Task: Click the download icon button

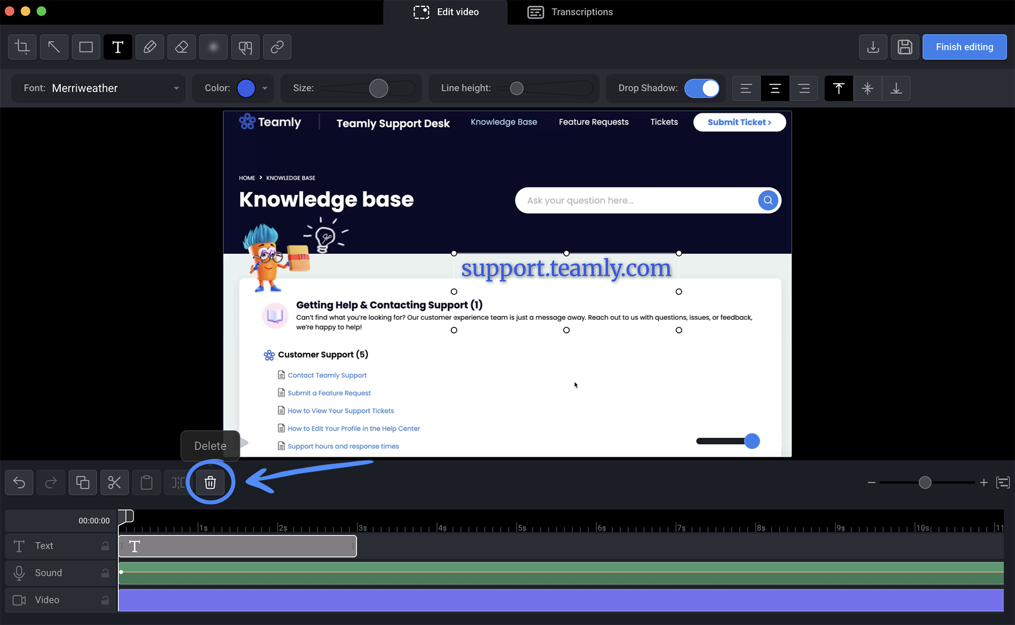Action: [873, 47]
